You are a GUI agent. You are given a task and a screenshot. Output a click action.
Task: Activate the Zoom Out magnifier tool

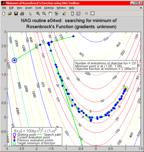click(44, 13)
